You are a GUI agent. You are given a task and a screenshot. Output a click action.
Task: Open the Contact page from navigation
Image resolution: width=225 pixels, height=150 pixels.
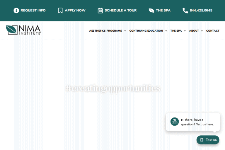213,31
